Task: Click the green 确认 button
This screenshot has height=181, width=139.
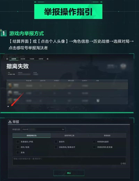Action: click(x=69, y=173)
